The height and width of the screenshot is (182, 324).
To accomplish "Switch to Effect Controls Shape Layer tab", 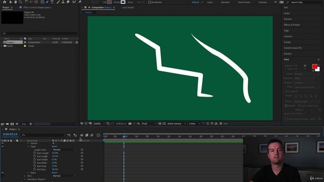I will coord(37,8).
